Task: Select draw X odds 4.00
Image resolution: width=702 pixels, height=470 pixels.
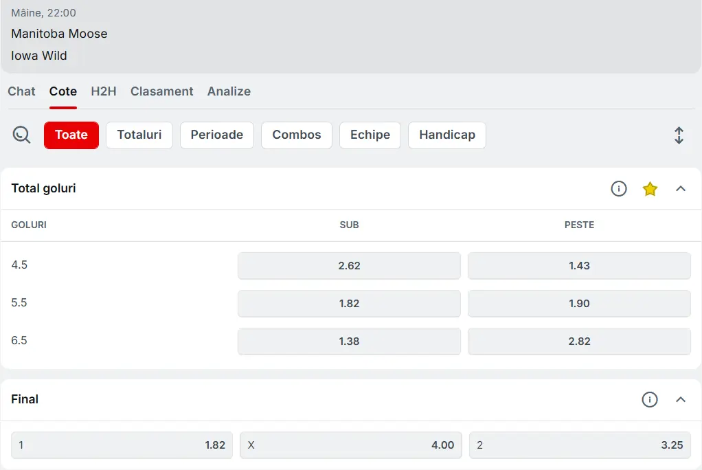Action: 351,445
